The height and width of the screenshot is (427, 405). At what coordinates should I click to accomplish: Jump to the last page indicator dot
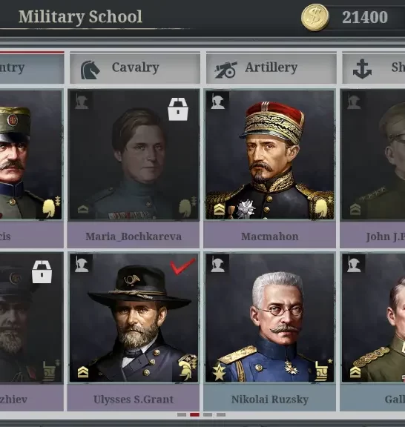pyautogui.click(x=221, y=414)
